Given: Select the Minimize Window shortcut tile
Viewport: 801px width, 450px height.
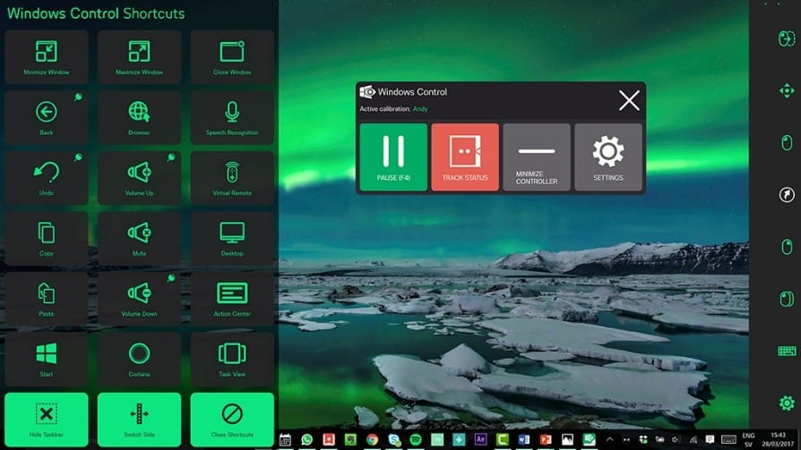Looking at the screenshot, I should click(x=47, y=57).
